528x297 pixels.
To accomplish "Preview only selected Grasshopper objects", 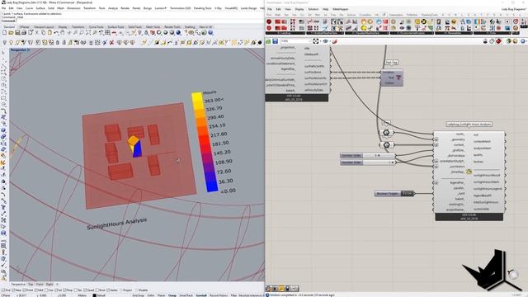I will pyautogui.click(x=508, y=41).
